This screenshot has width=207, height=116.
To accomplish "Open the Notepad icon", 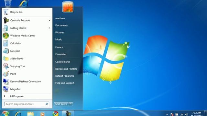I will click(x=6, y=51).
